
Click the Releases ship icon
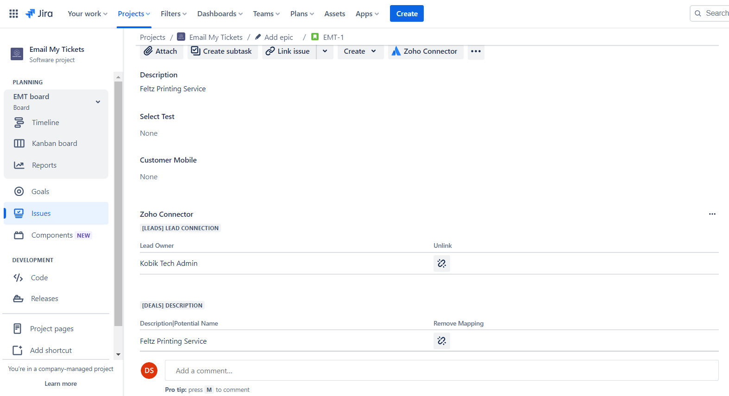tap(19, 299)
